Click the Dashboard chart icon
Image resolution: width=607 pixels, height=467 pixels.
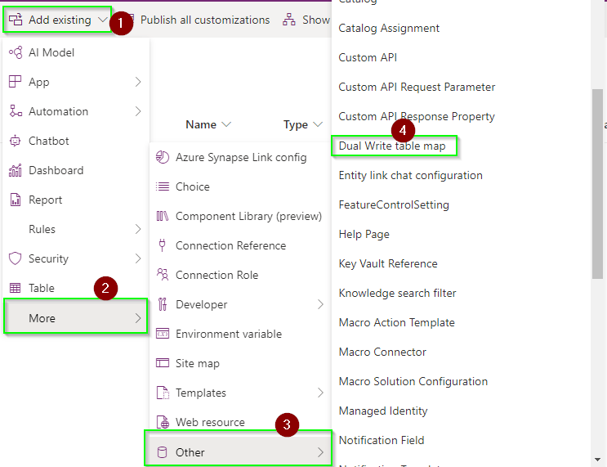[x=15, y=170]
